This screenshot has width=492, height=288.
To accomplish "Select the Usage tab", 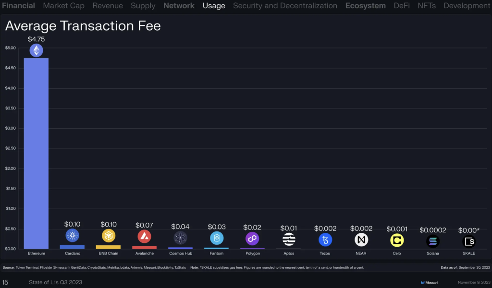I will (x=214, y=6).
